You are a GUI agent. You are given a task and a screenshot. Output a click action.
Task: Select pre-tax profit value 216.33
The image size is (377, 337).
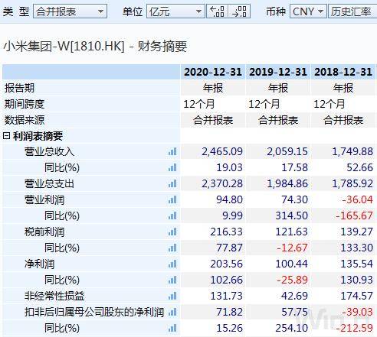226,232
